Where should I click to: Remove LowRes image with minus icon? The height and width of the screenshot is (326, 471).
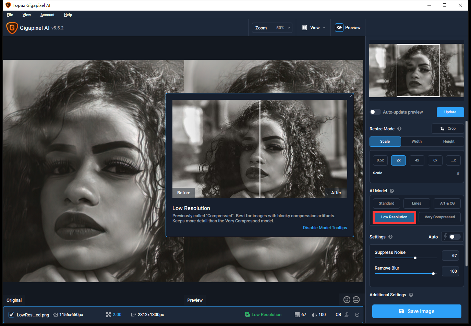point(357,315)
